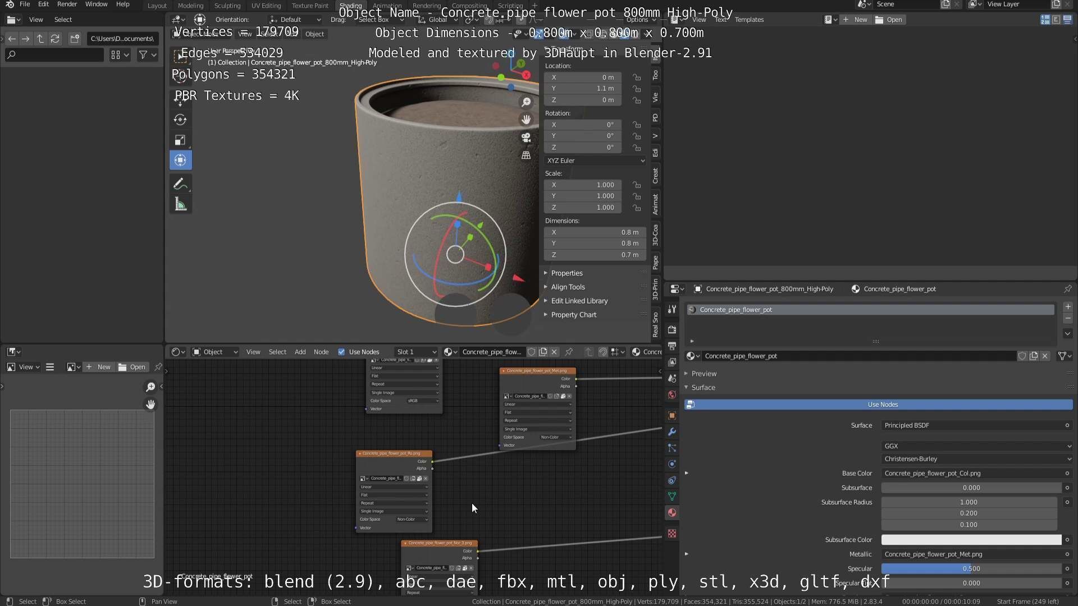Click Use Nodes button in Surface panel

(879, 405)
